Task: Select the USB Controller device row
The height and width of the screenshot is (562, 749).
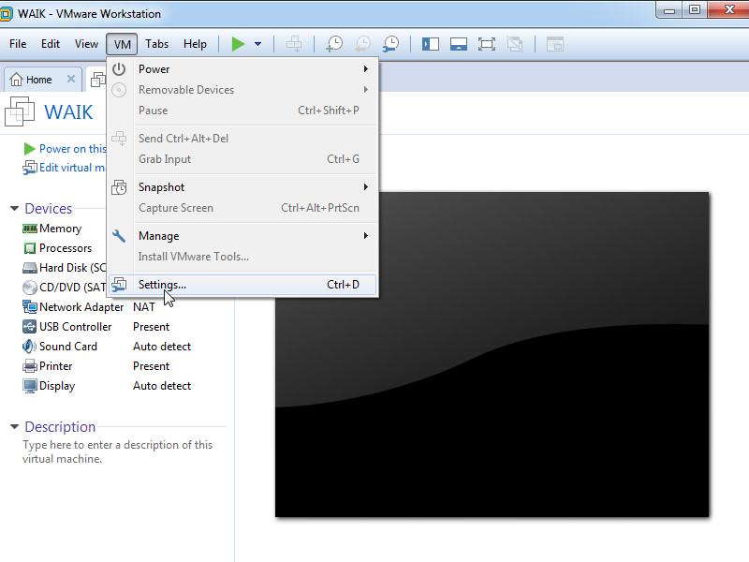Action: pos(96,327)
